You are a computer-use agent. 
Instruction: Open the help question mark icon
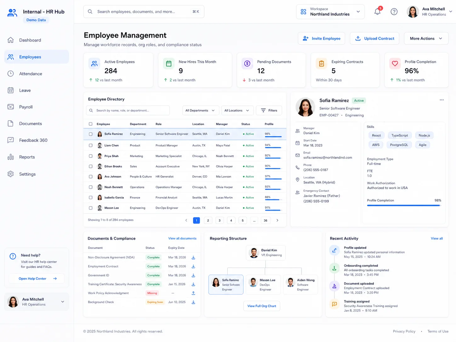(394, 12)
